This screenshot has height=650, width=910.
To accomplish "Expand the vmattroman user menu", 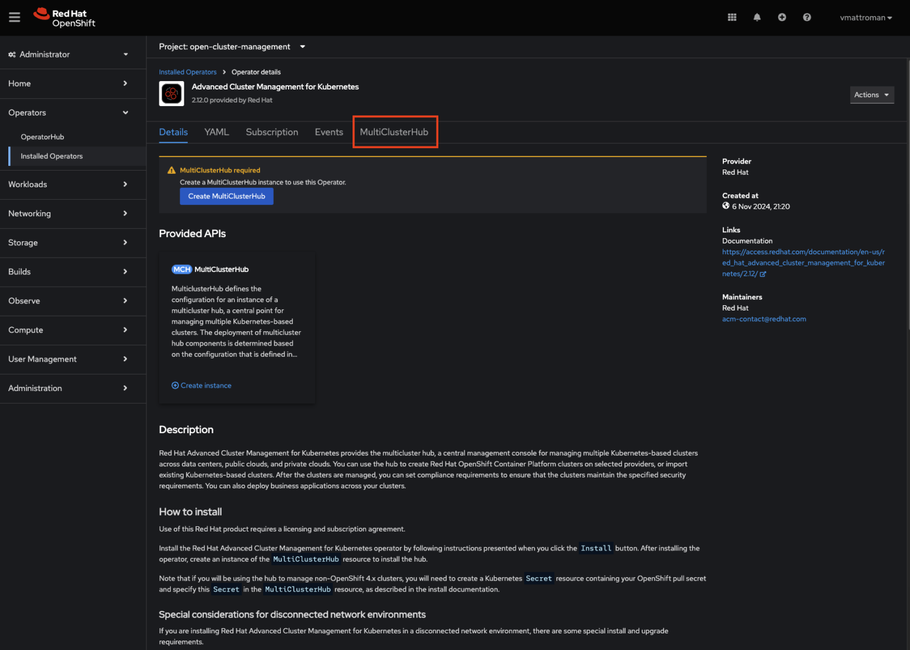I will pyautogui.click(x=865, y=18).
